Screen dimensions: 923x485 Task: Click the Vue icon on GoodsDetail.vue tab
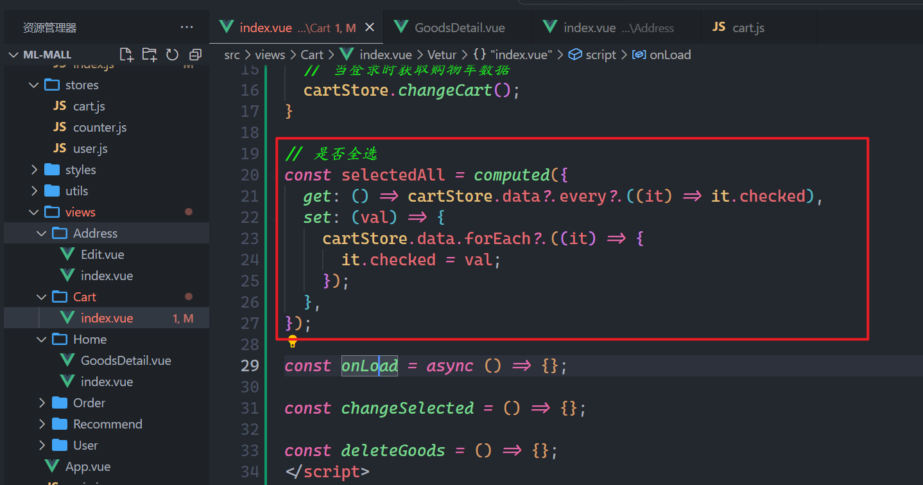pyautogui.click(x=402, y=27)
